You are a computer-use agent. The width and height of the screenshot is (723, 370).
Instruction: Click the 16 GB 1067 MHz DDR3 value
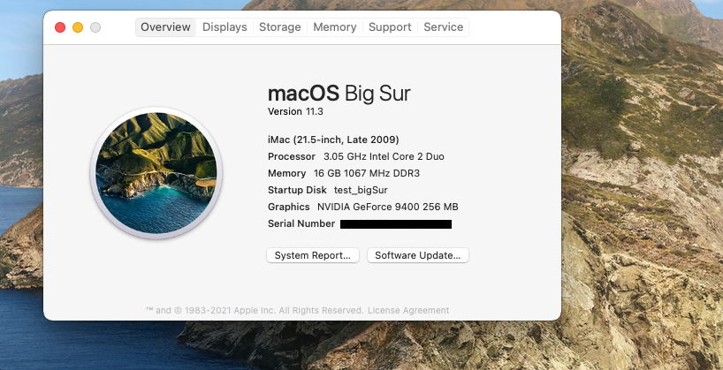tap(367, 174)
